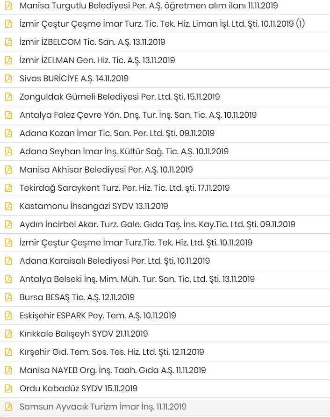Click PDF icon next to Samsun Ayvacık Turizm

pos(8,407)
